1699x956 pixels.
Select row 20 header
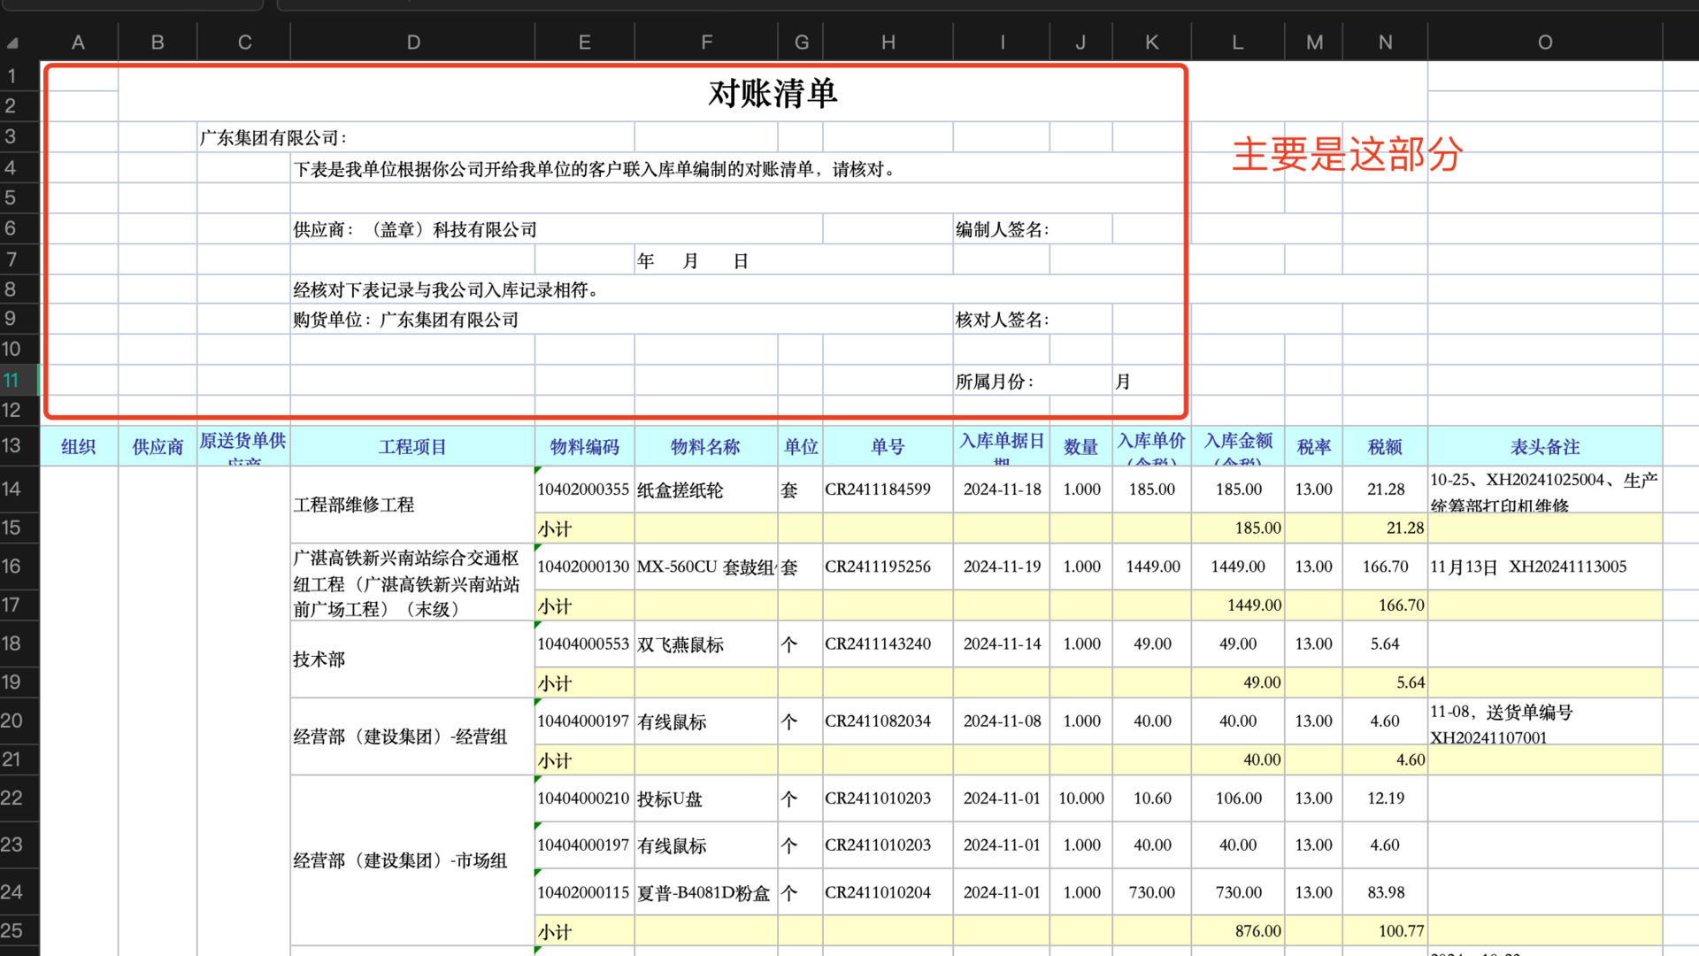[x=19, y=721]
